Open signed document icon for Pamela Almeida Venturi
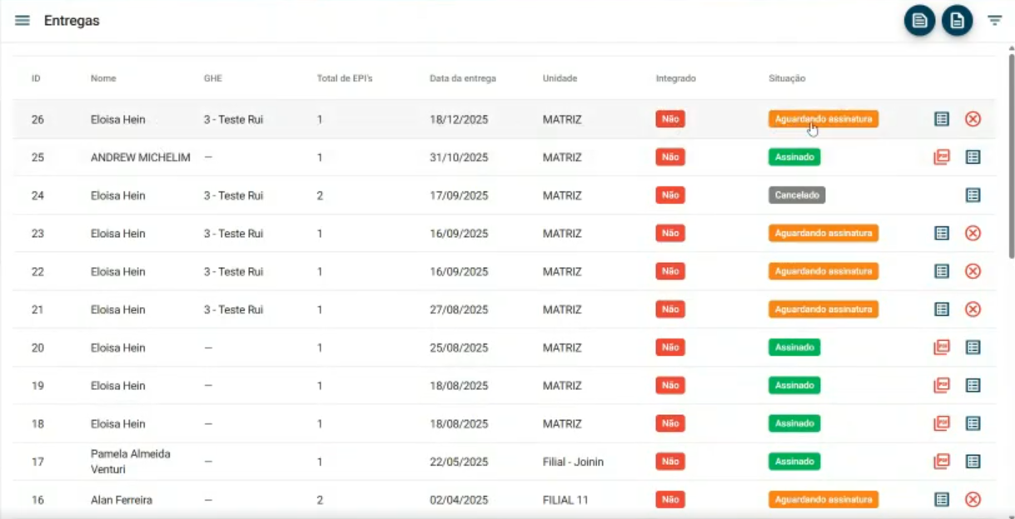This screenshot has width=1015, height=519. pyautogui.click(x=942, y=462)
